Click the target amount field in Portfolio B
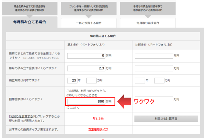This screenshot has width=206, height=140. 154,99
